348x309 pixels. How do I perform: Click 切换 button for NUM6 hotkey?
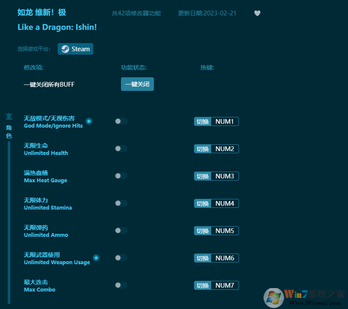(203, 258)
